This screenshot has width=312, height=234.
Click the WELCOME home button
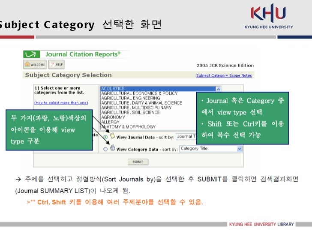pos(35,64)
